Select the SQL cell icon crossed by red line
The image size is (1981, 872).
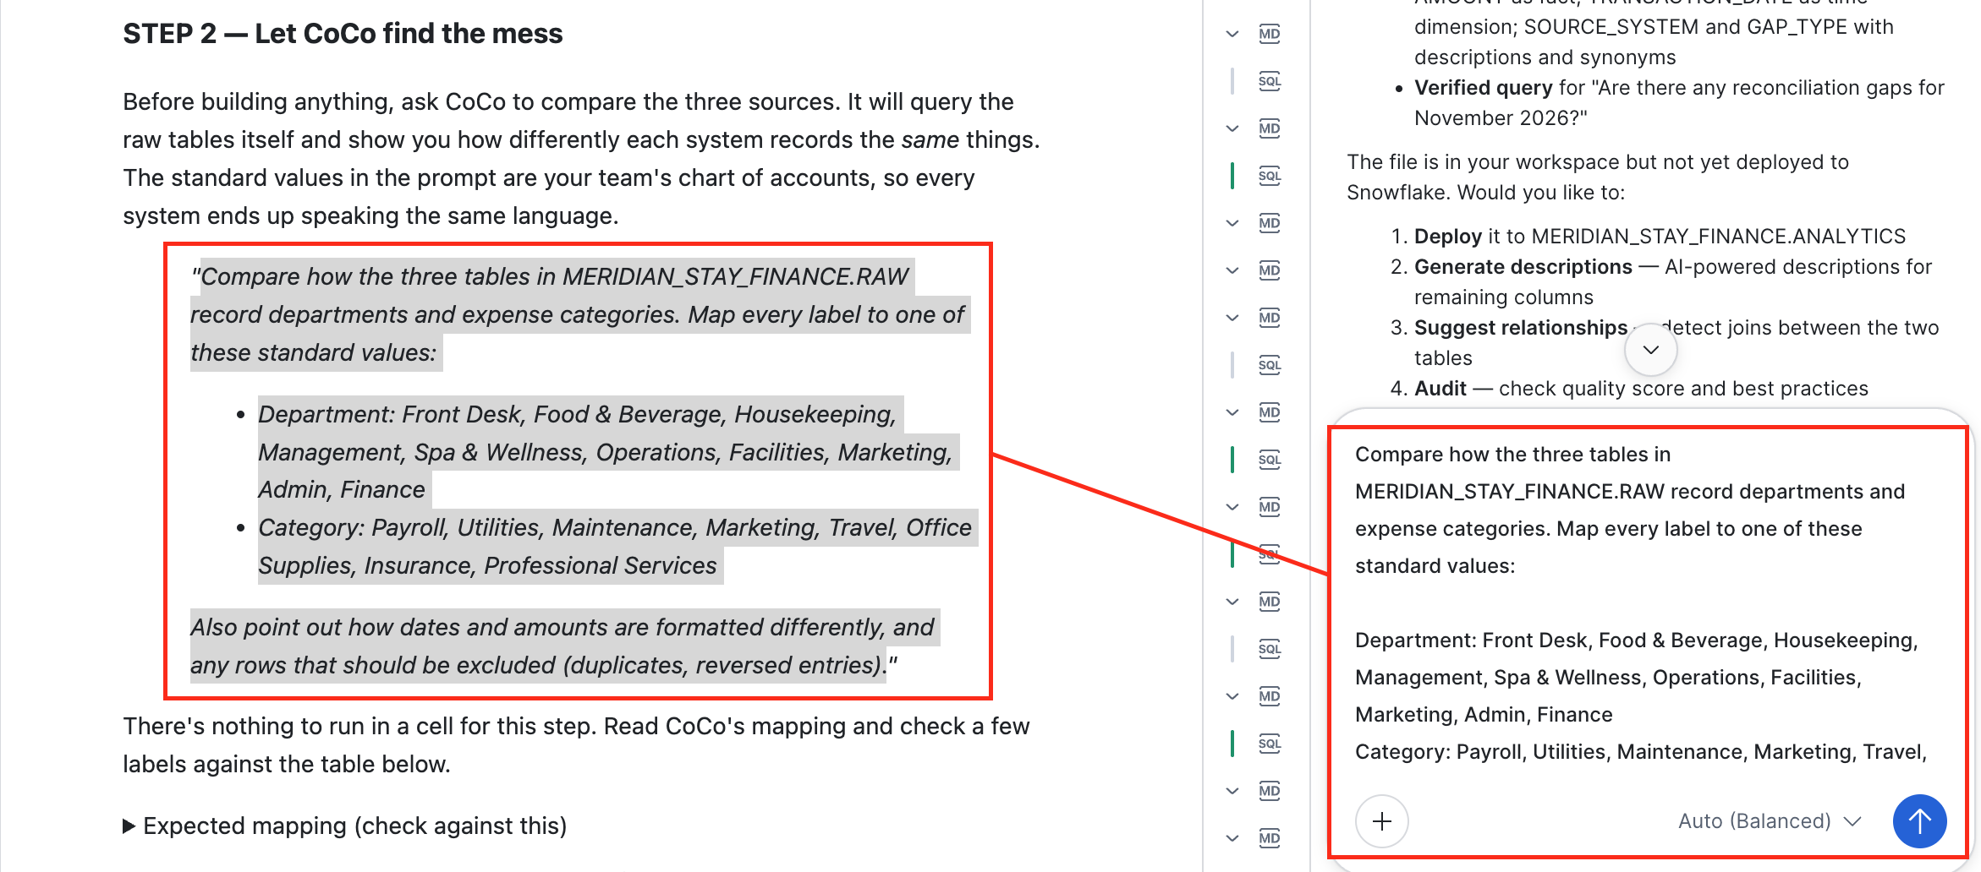click(1269, 554)
